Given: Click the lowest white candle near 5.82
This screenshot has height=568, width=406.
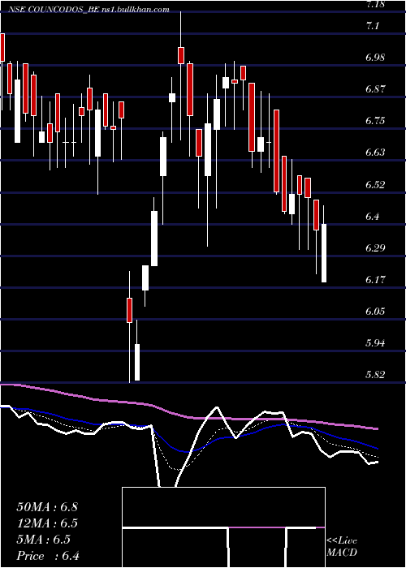Looking at the screenshot, I should pos(137,362).
